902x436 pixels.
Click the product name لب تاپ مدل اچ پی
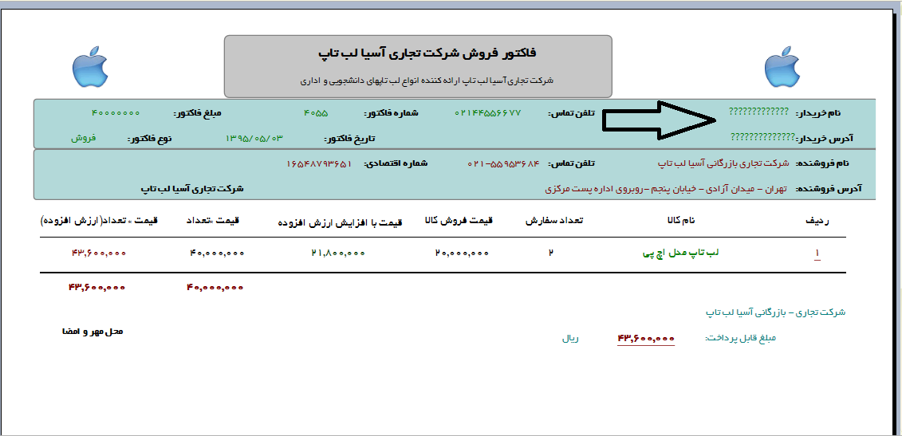680,253
